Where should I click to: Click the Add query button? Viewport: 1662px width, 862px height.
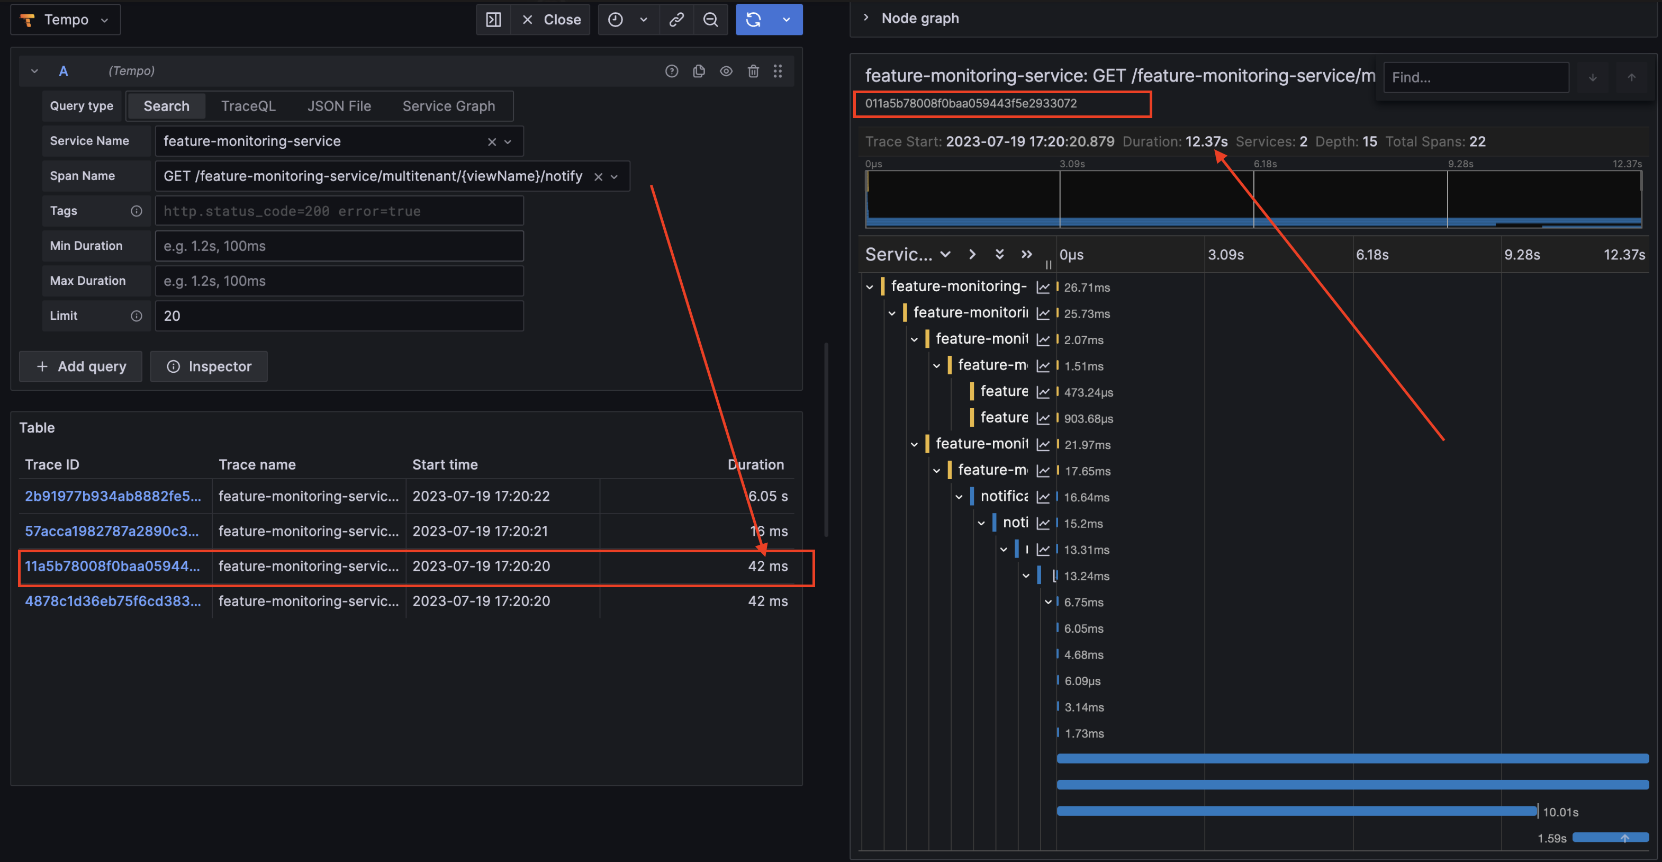click(x=80, y=366)
